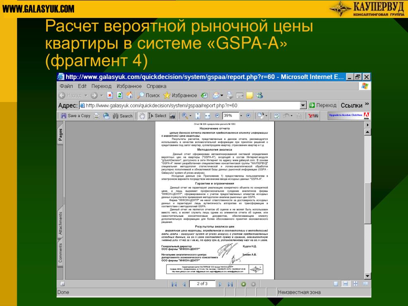Choose the Select text tool
The width and height of the screenshot is (408, 306).
coord(157,116)
